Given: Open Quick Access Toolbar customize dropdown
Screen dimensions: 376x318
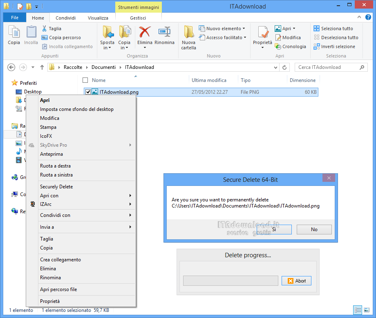Looking at the screenshot, I should tap(36, 7).
